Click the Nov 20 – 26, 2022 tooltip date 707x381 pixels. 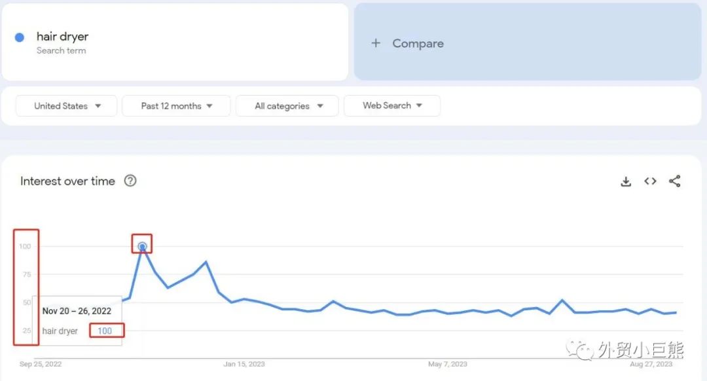tap(77, 312)
